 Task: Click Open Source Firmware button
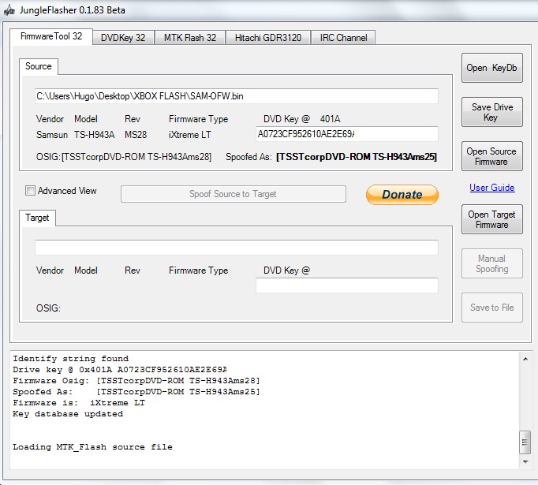(491, 156)
